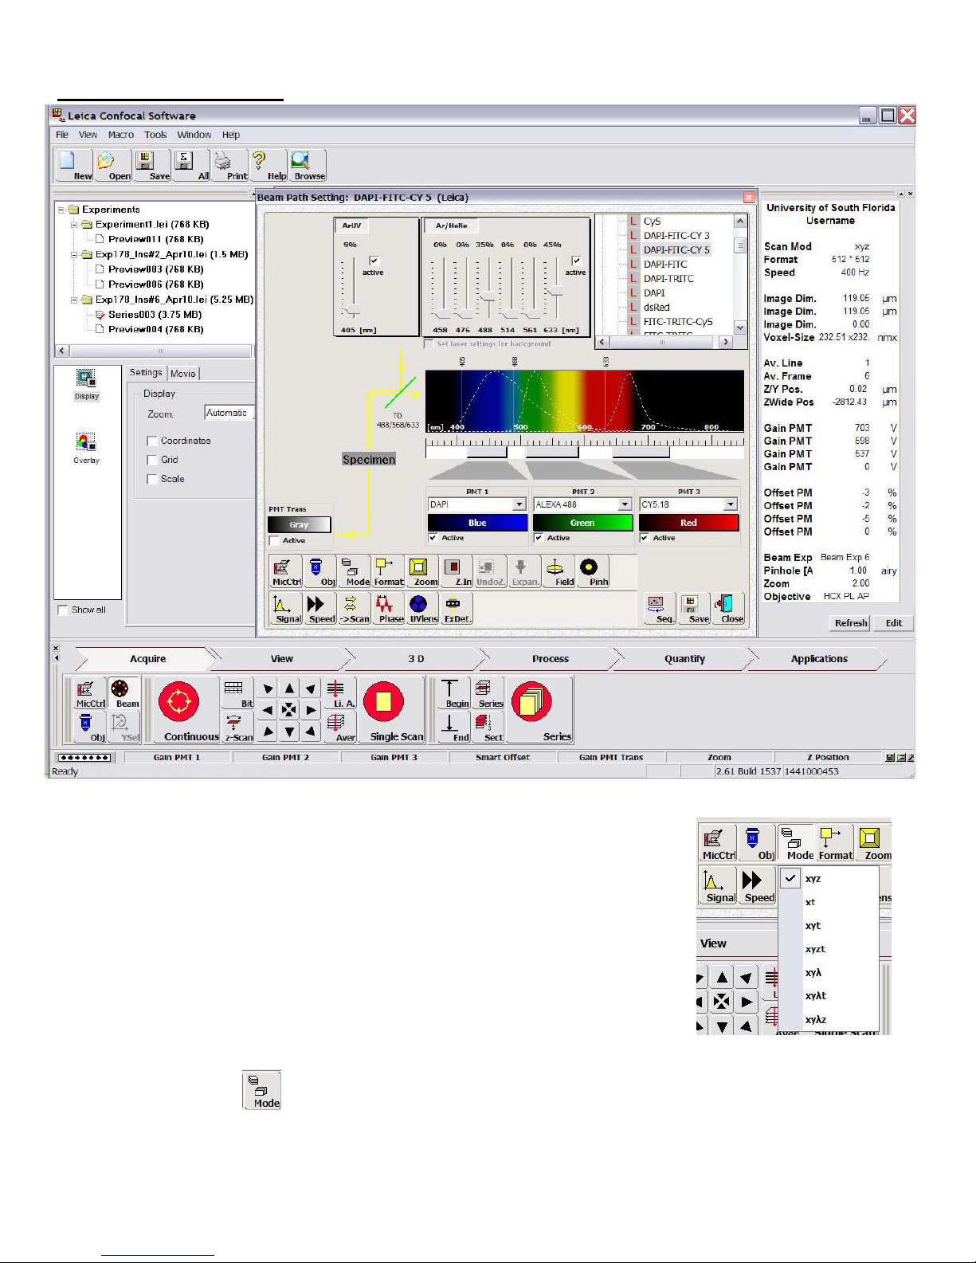Click the Edit button
This screenshot has width=976, height=1263.
point(894,623)
